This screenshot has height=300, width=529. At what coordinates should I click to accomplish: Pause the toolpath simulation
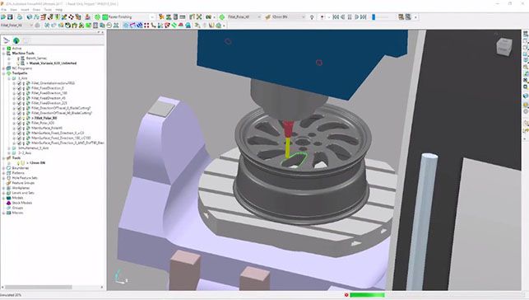(x=350, y=16)
